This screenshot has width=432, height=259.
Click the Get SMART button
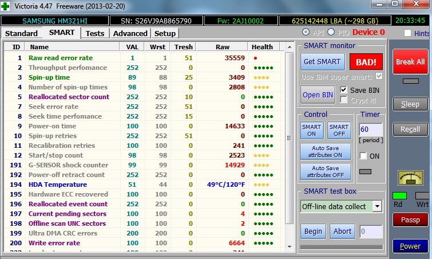pos(322,61)
